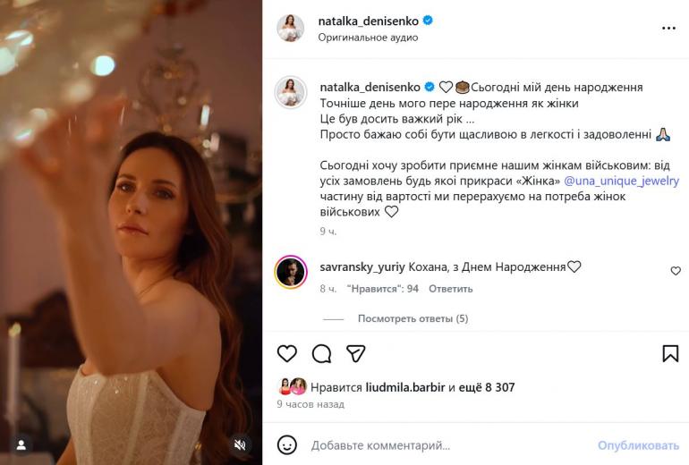Reply to savransky_yuriy's comment
Image resolution: width=689 pixels, height=465 pixels.
[450, 289]
